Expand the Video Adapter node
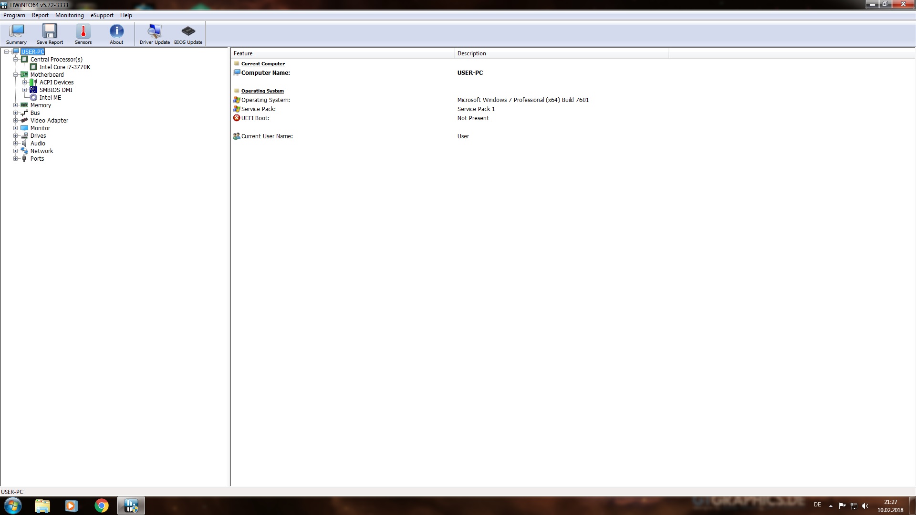This screenshot has height=515, width=916. (16, 121)
